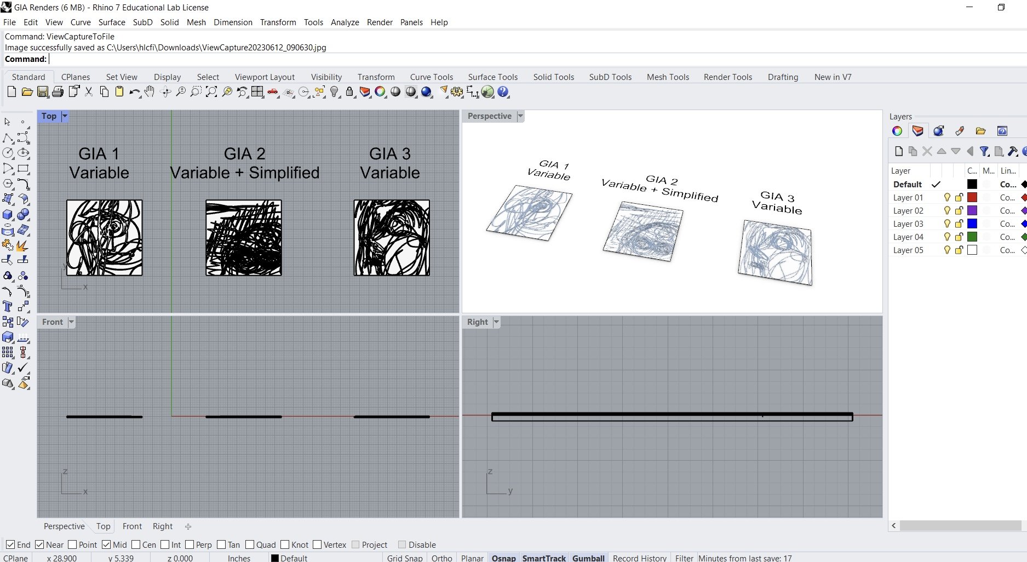Delete layer using the X icon
1027x562 pixels.
pyautogui.click(x=927, y=151)
